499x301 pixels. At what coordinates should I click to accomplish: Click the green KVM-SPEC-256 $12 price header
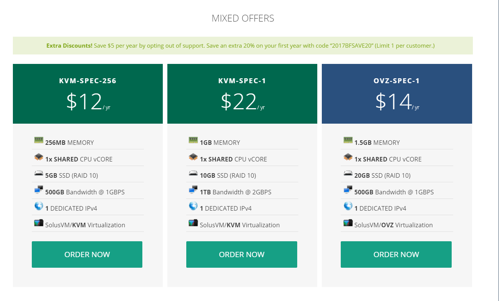[x=88, y=94]
